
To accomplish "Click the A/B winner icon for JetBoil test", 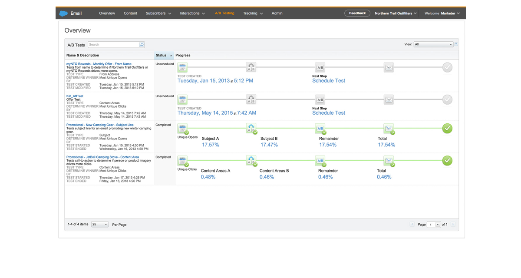I will [320, 161].
